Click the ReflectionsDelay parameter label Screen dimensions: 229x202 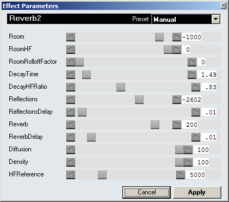pyautogui.click(x=30, y=112)
